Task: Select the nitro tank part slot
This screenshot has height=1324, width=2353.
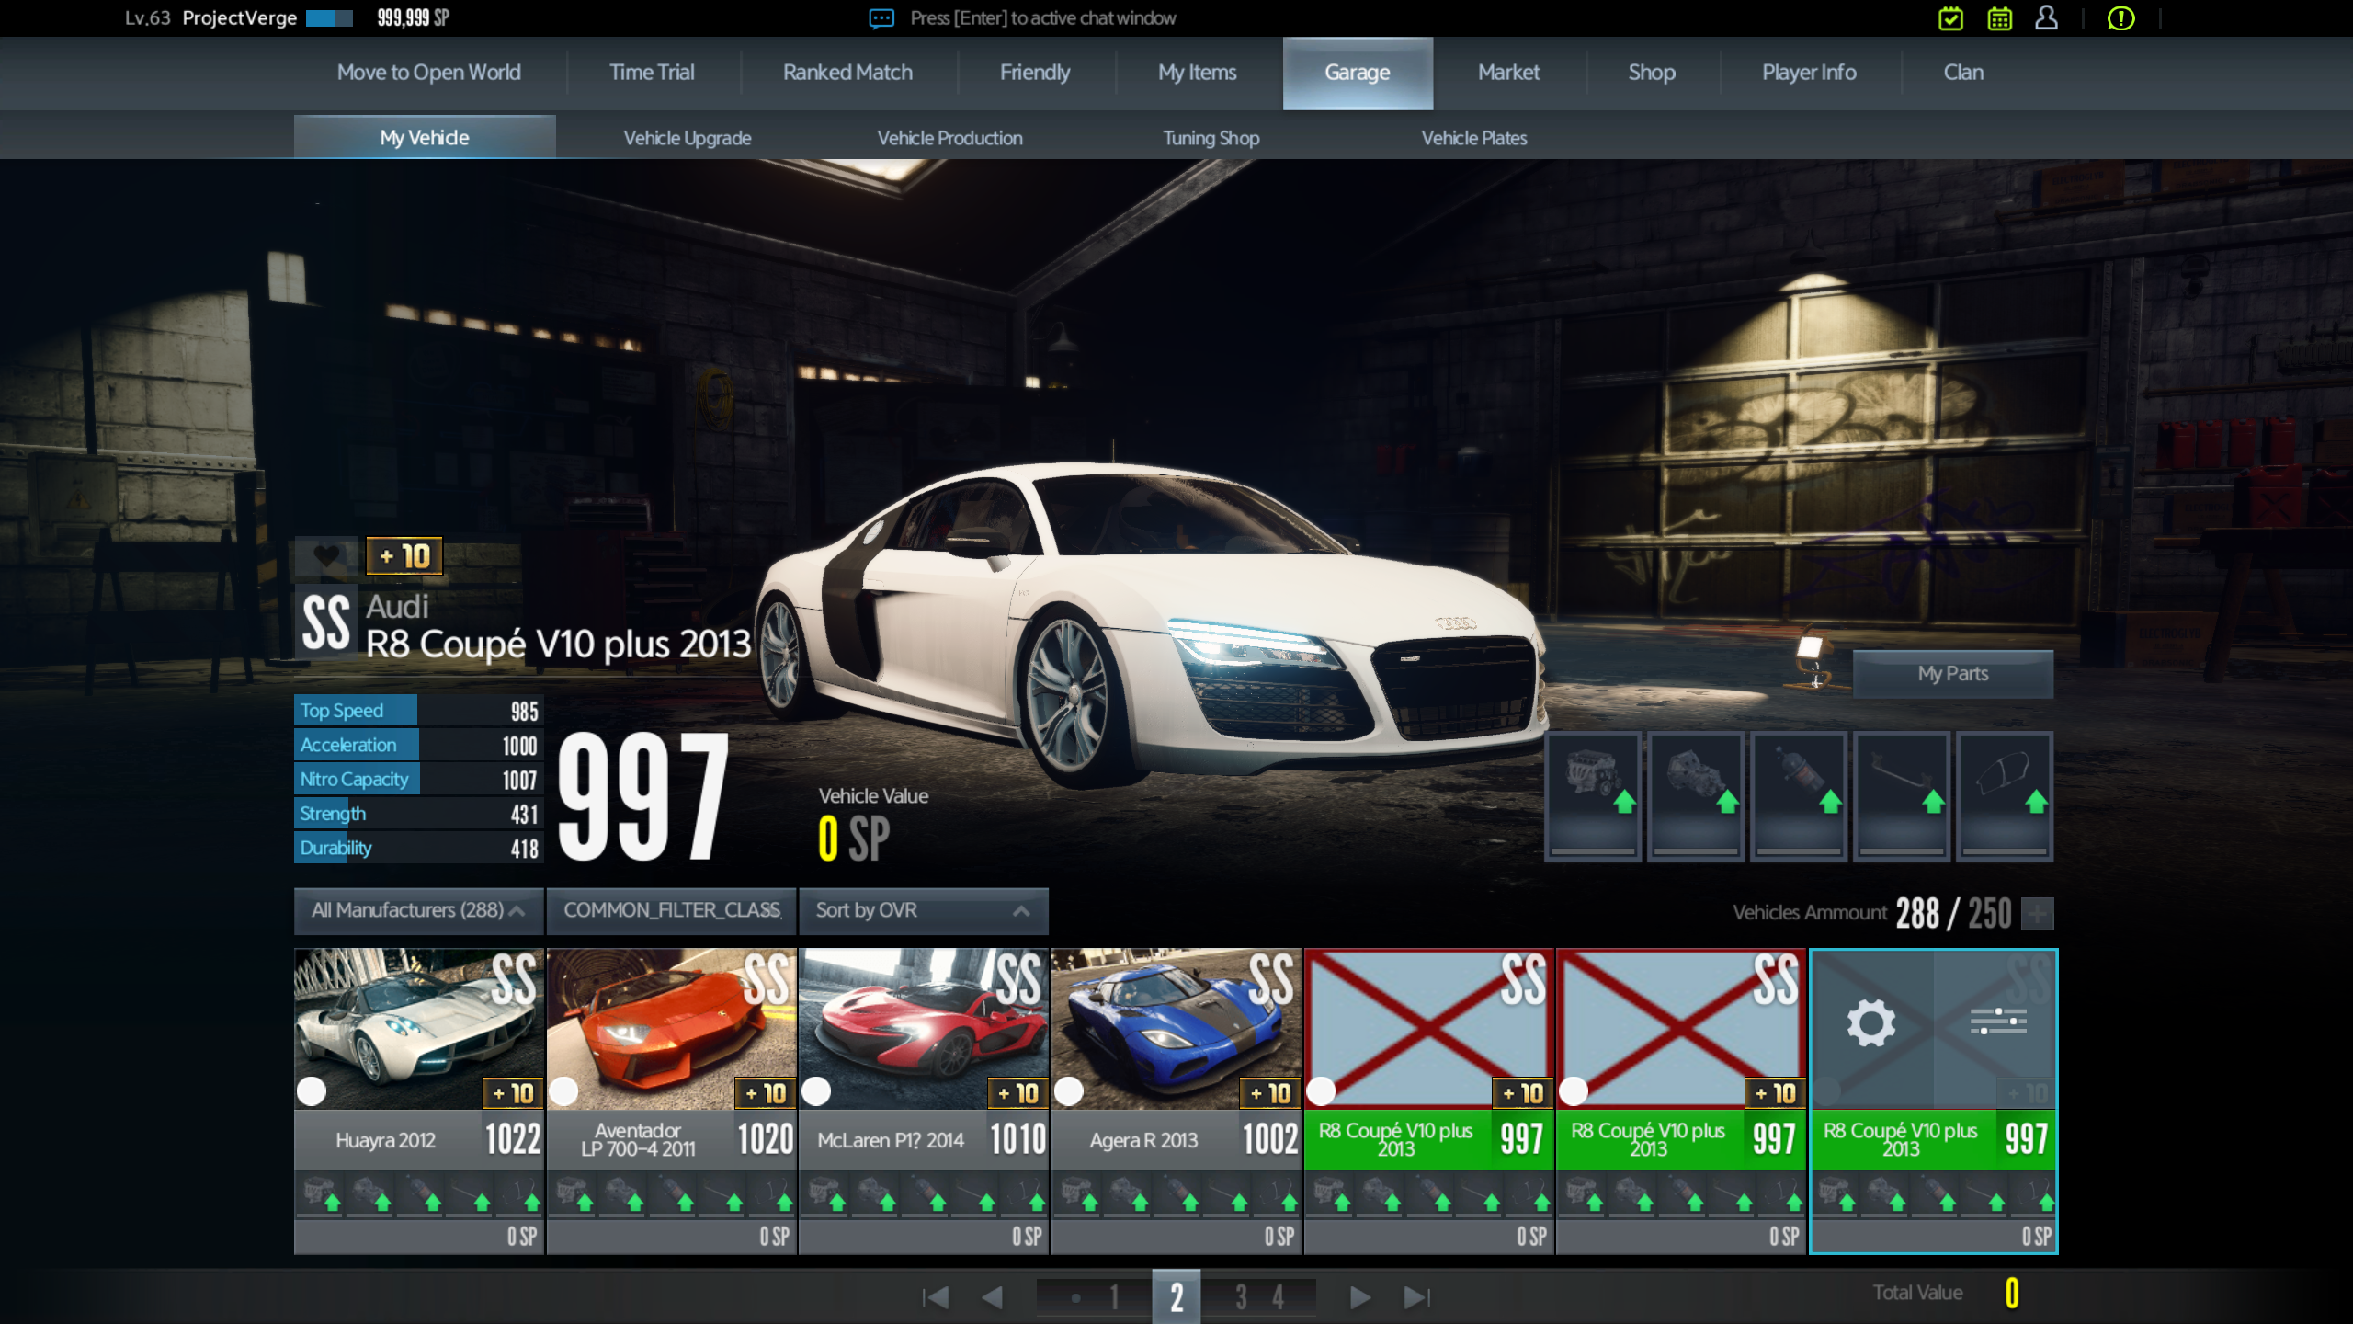Action: (1799, 795)
